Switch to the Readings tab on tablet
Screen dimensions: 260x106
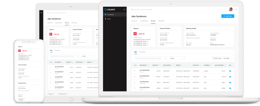(x=74, y=23)
